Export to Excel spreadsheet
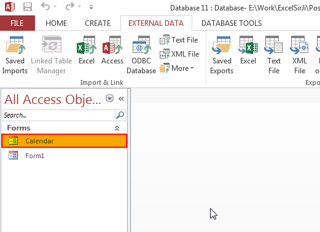320x232 pixels. (x=248, y=50)
